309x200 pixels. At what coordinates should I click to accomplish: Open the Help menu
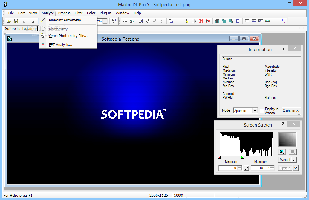[x=137, y=13]
